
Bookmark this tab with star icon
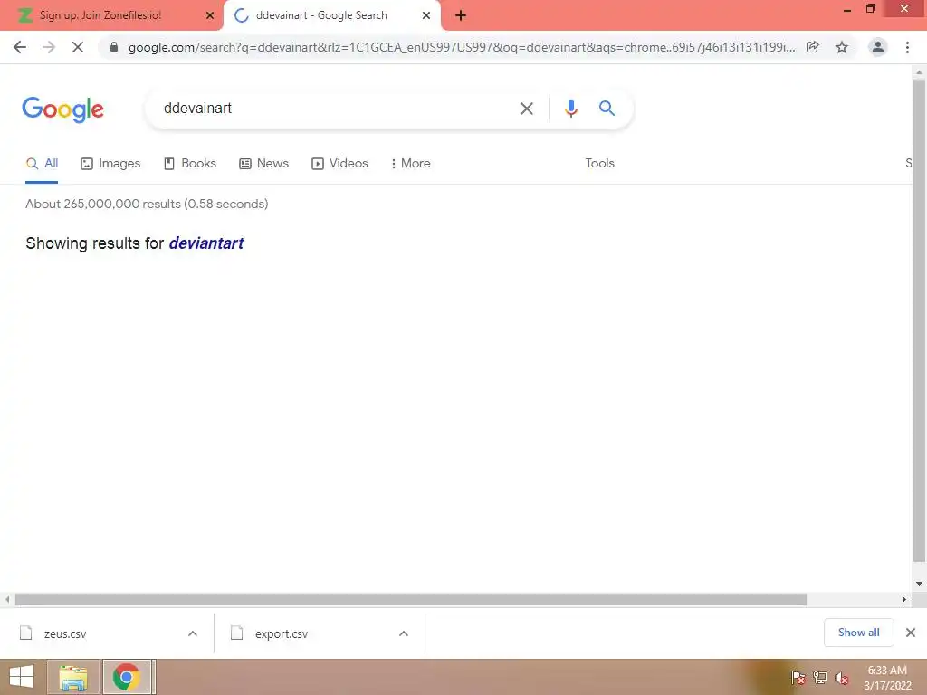point(842,47)
